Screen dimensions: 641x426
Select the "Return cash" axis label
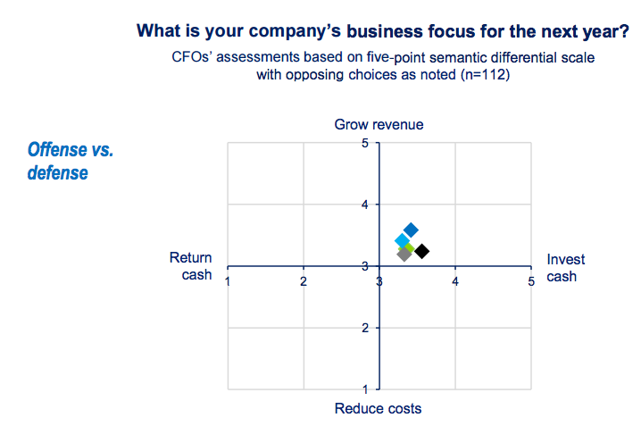pos(191,266)
